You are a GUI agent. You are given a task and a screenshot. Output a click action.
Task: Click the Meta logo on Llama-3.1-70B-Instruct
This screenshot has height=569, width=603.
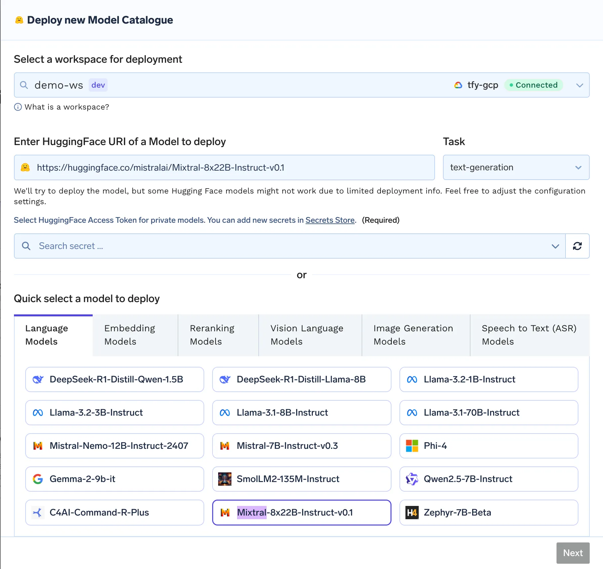(x=412, y=413)
